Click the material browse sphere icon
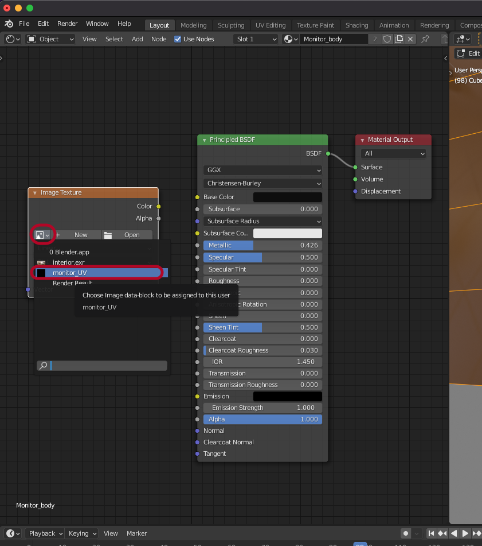Image resolution: width=482 pixels, height=546 pixels. click(291, 39)
